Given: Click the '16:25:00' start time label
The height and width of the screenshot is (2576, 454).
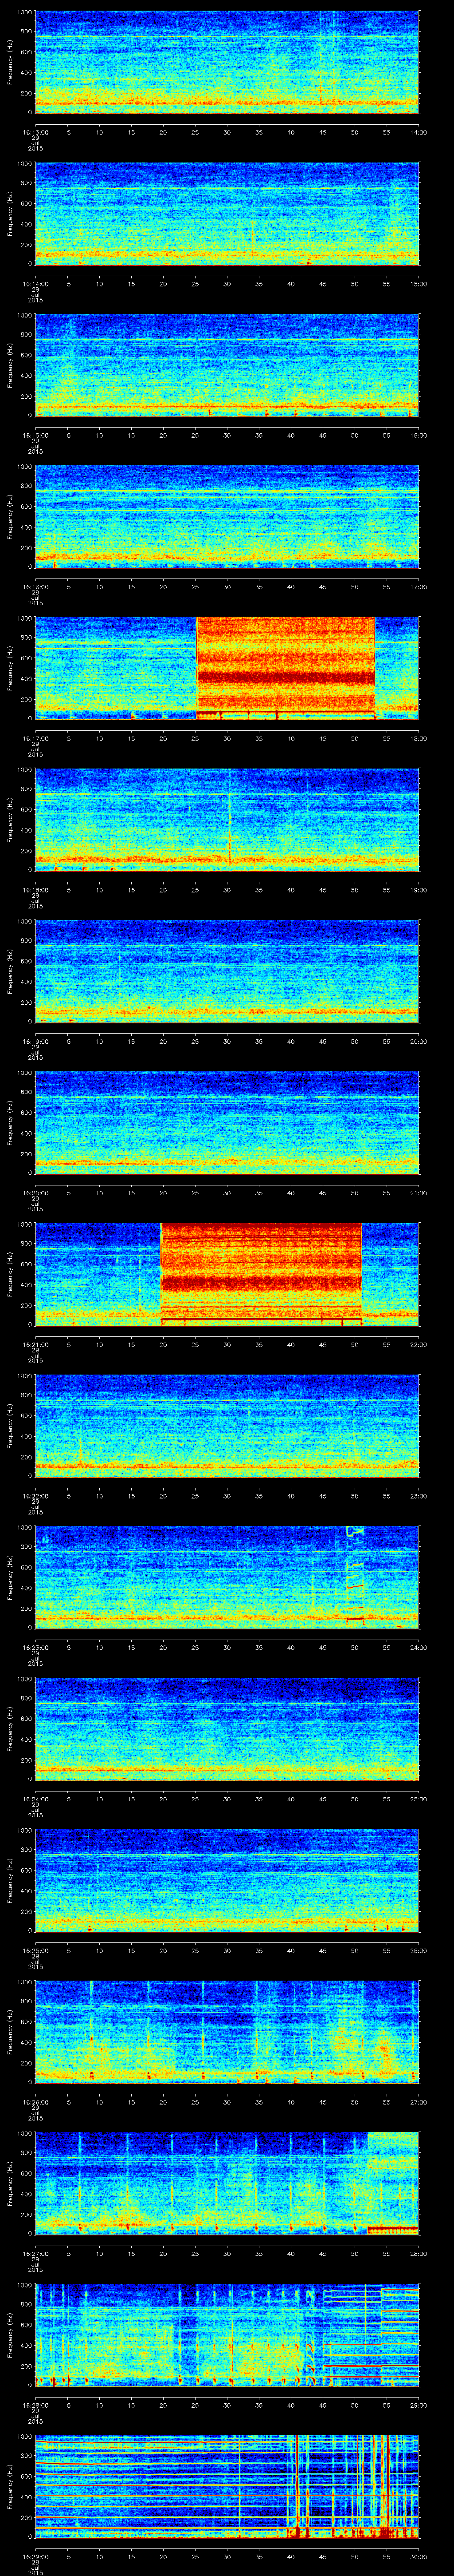Looking at the screenshot, I should pyautogui.click(x=35, y=1950).
